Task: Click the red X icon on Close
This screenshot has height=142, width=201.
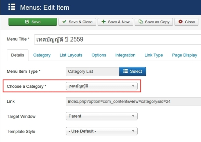Action: [x=181, y=21]
